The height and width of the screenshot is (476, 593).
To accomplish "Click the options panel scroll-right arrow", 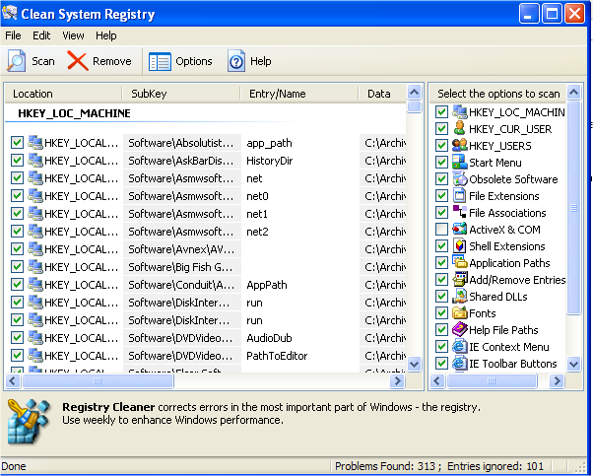I will (557, 380).
